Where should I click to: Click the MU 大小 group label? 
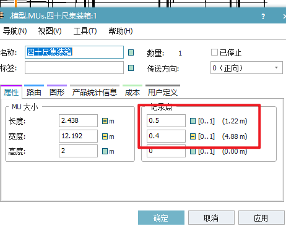tap(25, 107)
